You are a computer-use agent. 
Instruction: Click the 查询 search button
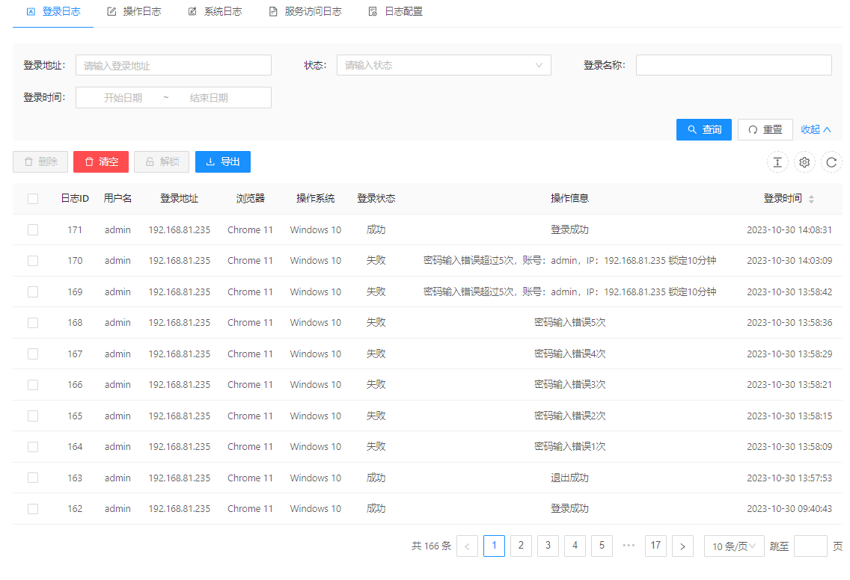click(703, 129)
